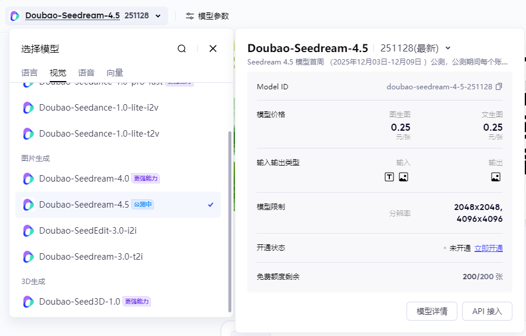The height and width of the screenshot is (336, 526).
Task: Choose Doubao-Seedream-3.0-t2i from the list
Action: (x=91, y=257)
